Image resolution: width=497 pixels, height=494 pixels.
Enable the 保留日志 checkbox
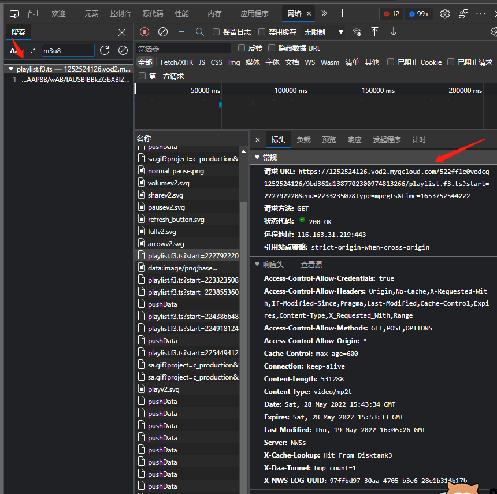(216, 32)
